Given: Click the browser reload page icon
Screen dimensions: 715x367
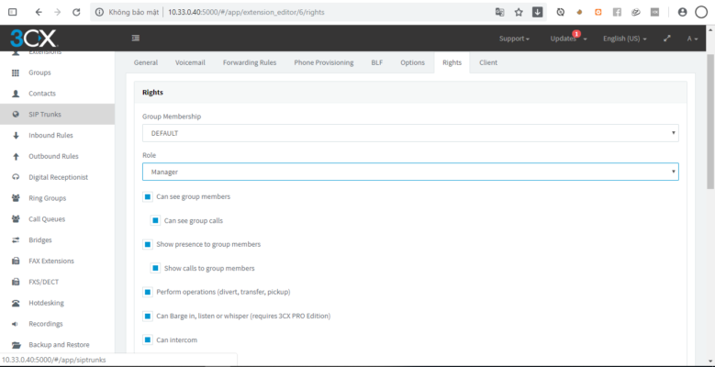Looking at the screenshot, I should point(75,12).
